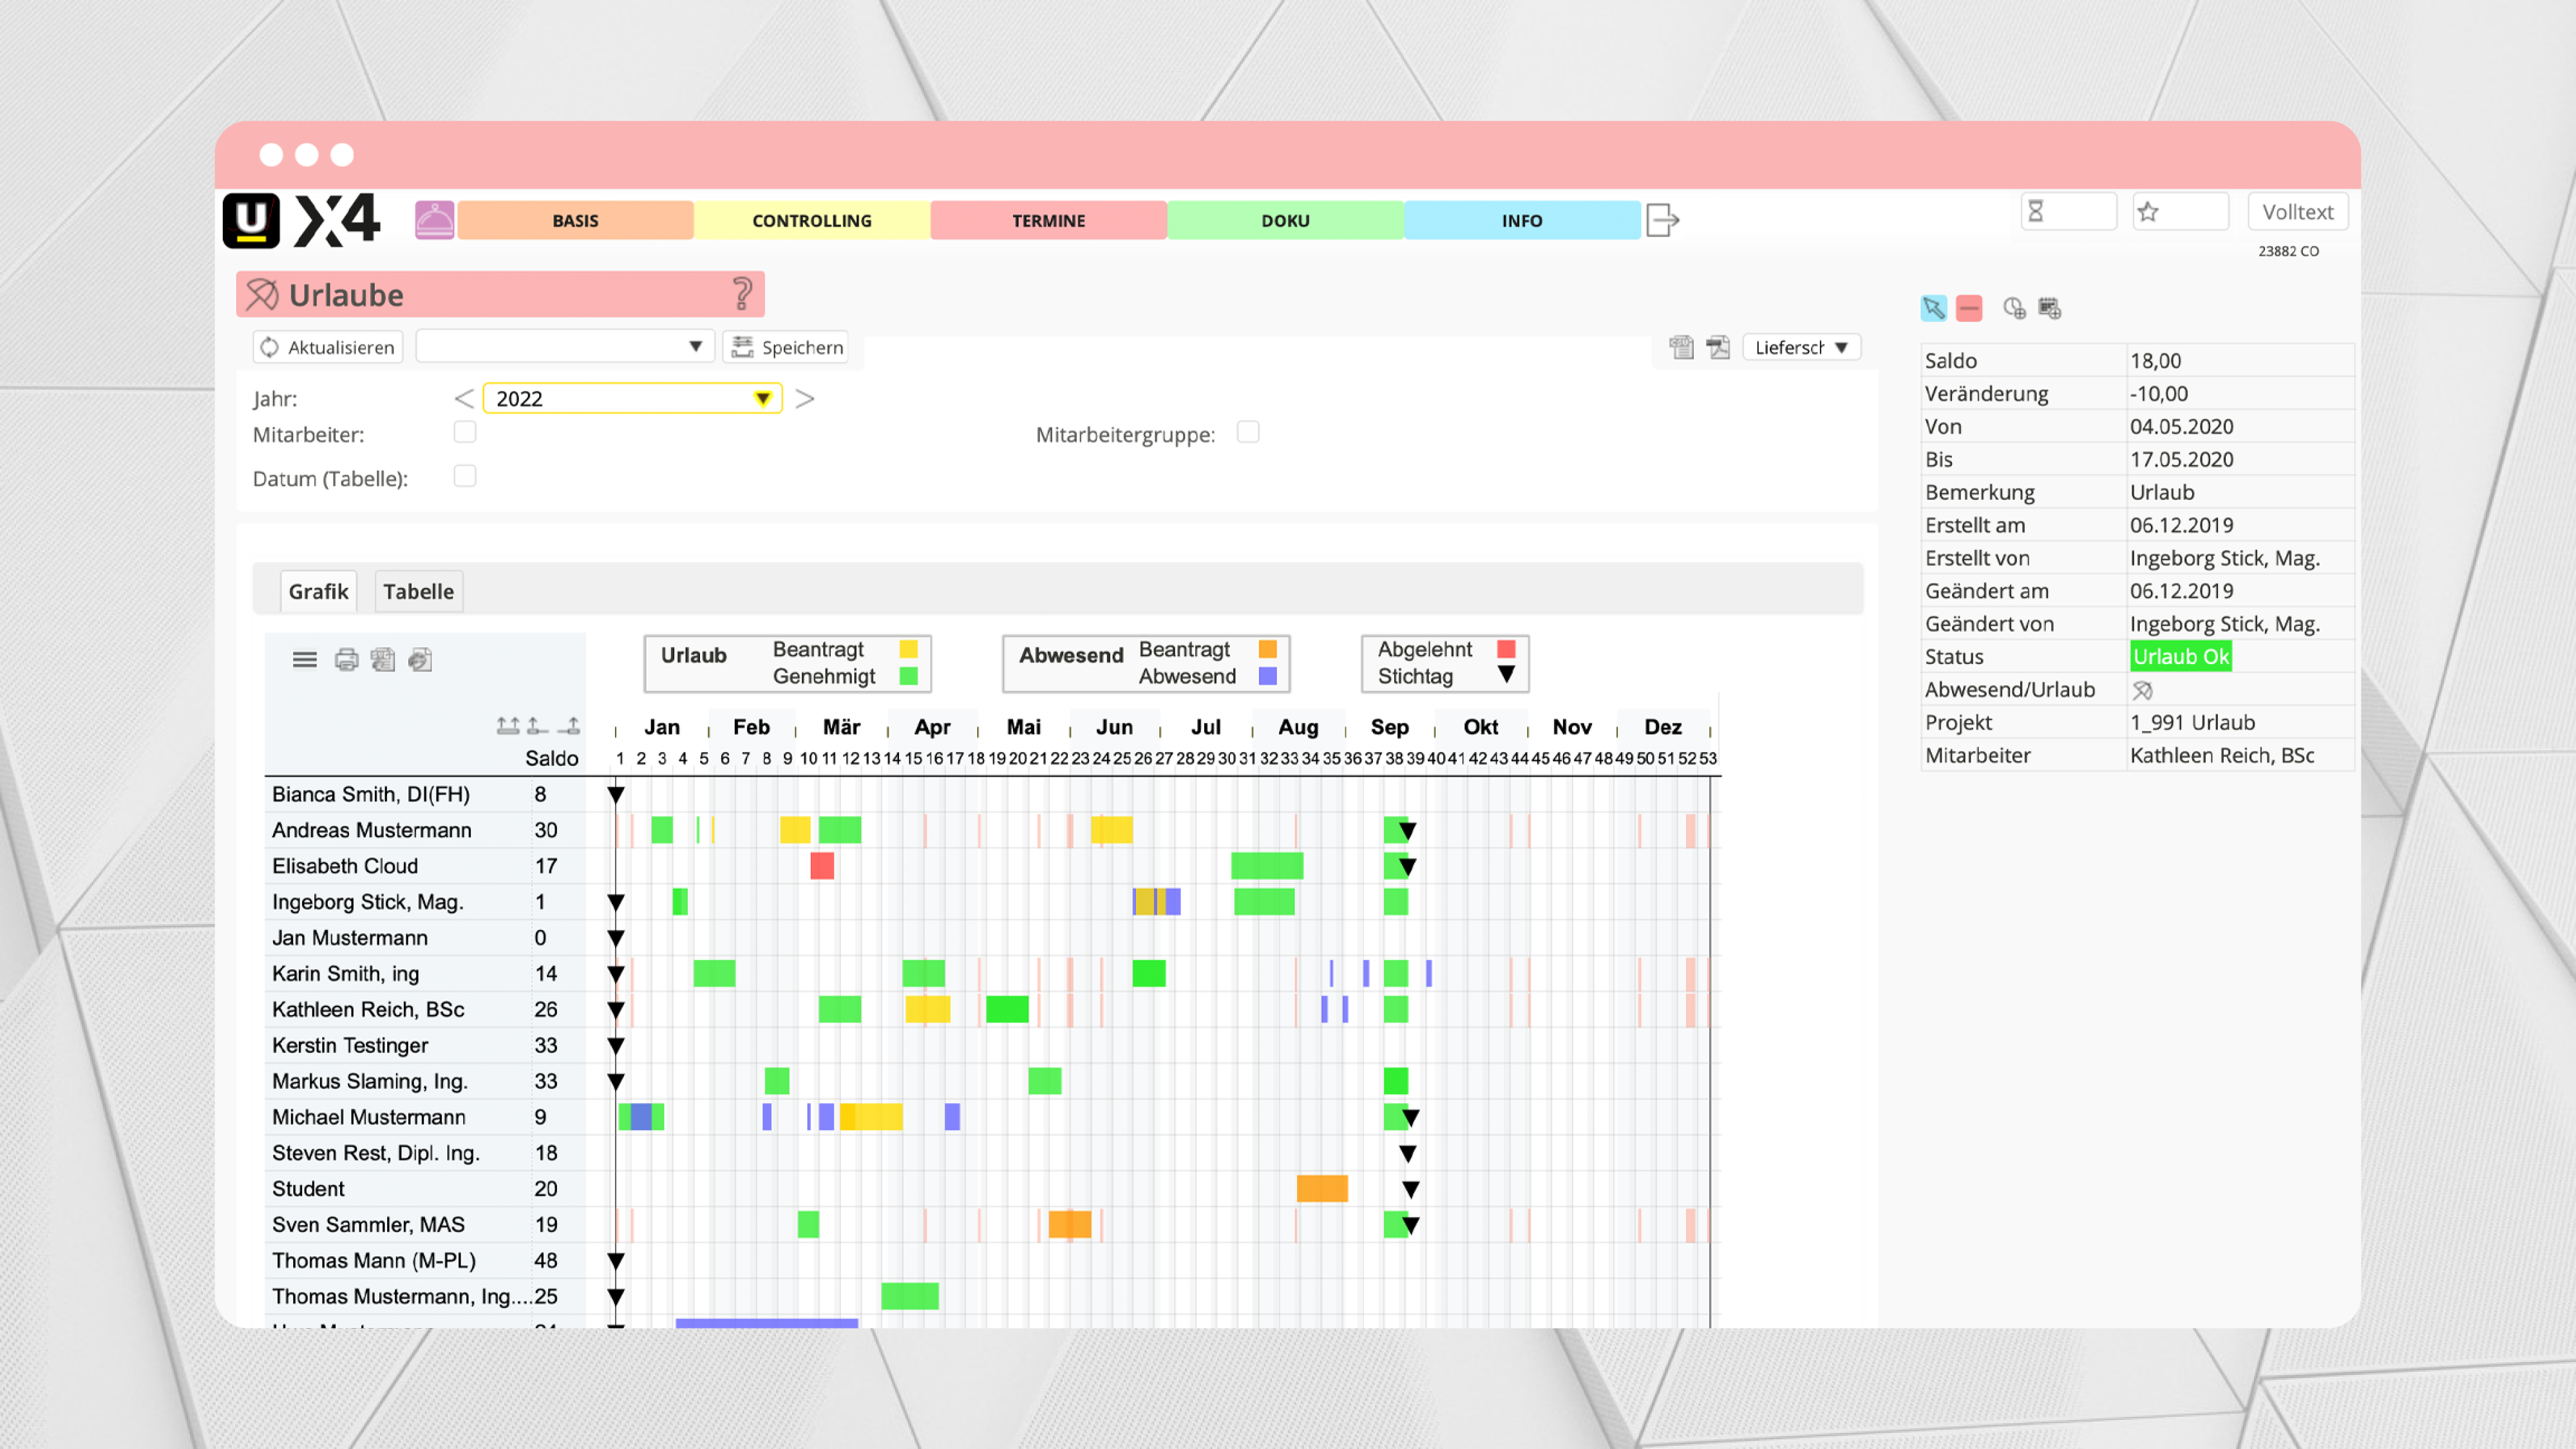
Task: Open the CONTROLLING menu
Action: [x=811, y=220]
